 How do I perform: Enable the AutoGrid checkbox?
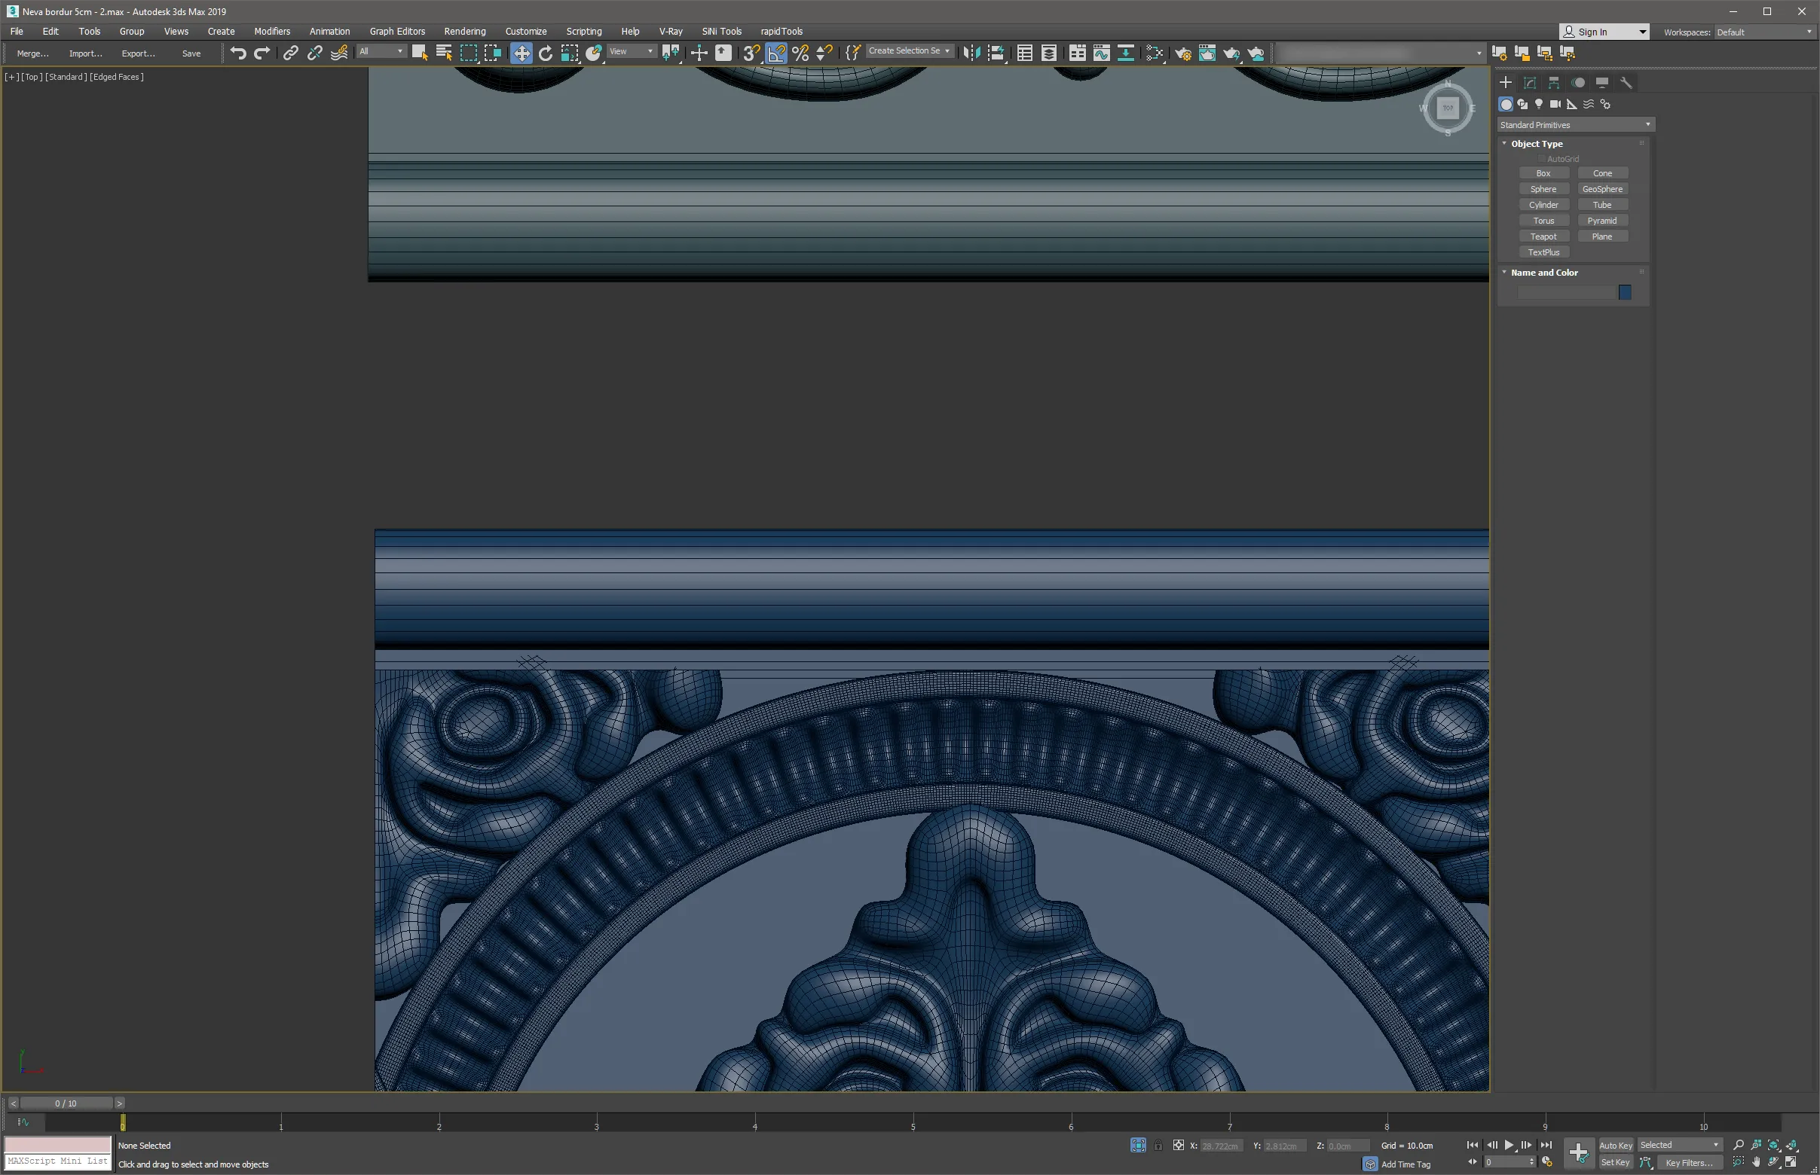(x=1541, y=159)
